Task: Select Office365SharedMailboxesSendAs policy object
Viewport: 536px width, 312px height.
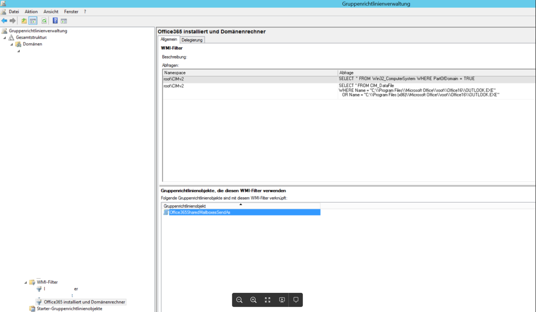Action: click(x=200, y=212)
